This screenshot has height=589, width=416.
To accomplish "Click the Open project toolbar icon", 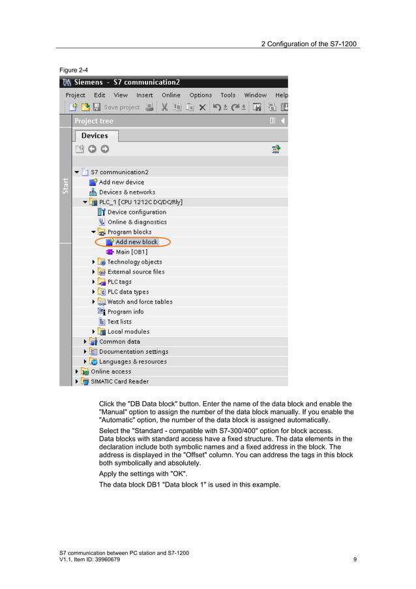I will [x=85, y=107].
